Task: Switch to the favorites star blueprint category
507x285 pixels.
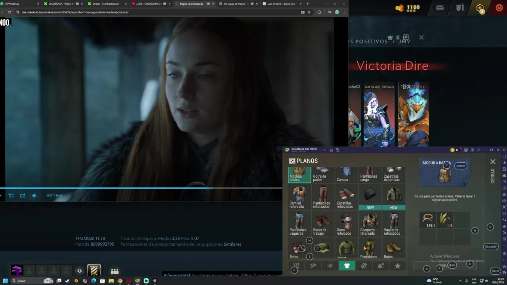Action: (398, 266)
